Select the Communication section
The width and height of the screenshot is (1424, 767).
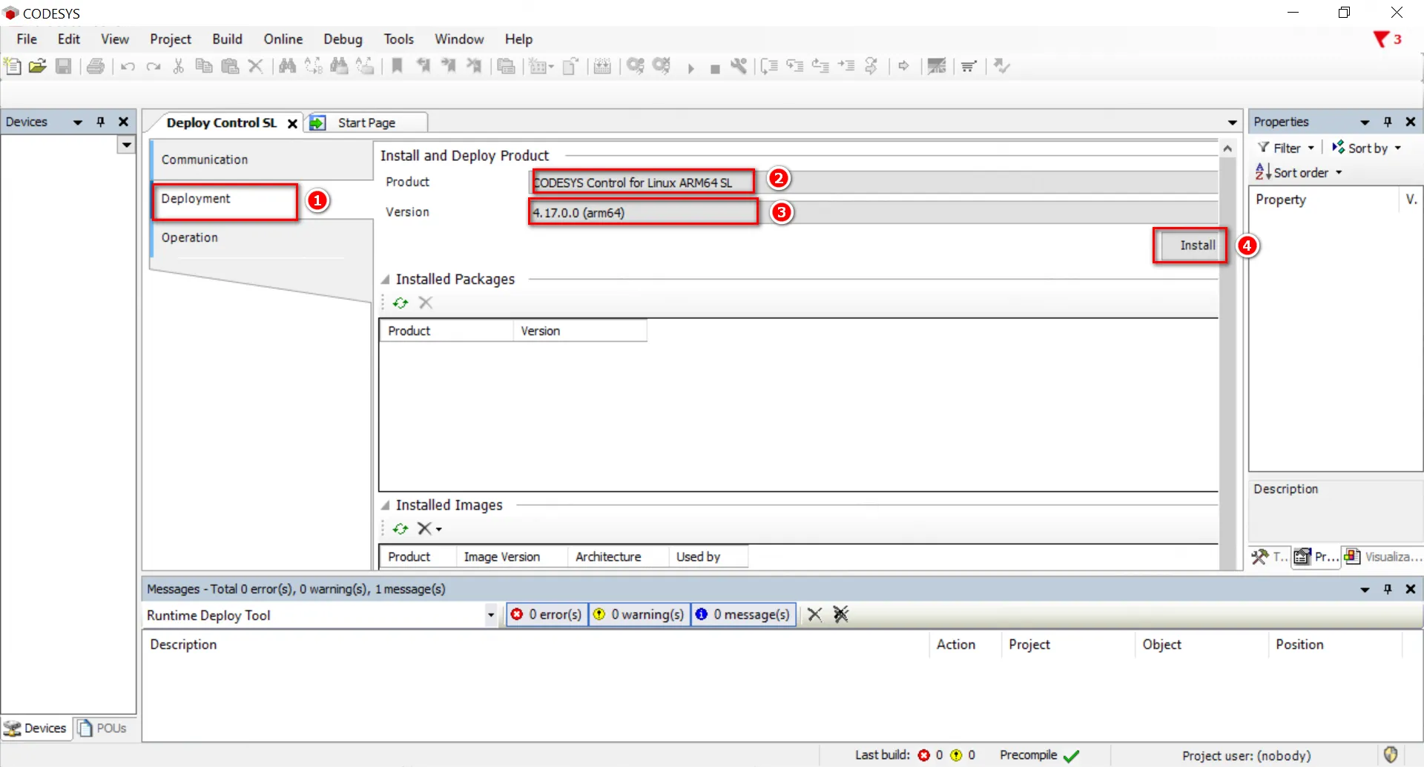205,159
